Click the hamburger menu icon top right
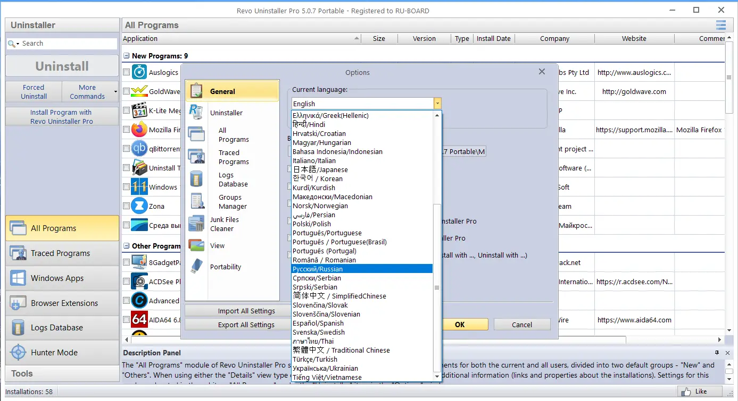The width and height of the screenshot is (738, 401). point(721,25)
